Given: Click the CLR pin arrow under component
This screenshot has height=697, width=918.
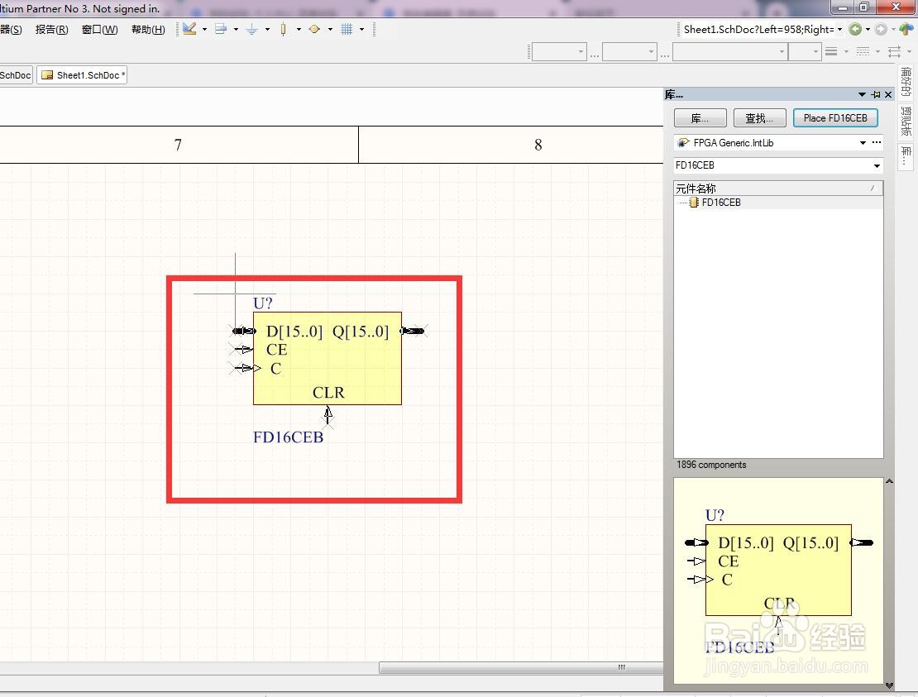Looking at the screenshot, I should click(x=328, y=415).
